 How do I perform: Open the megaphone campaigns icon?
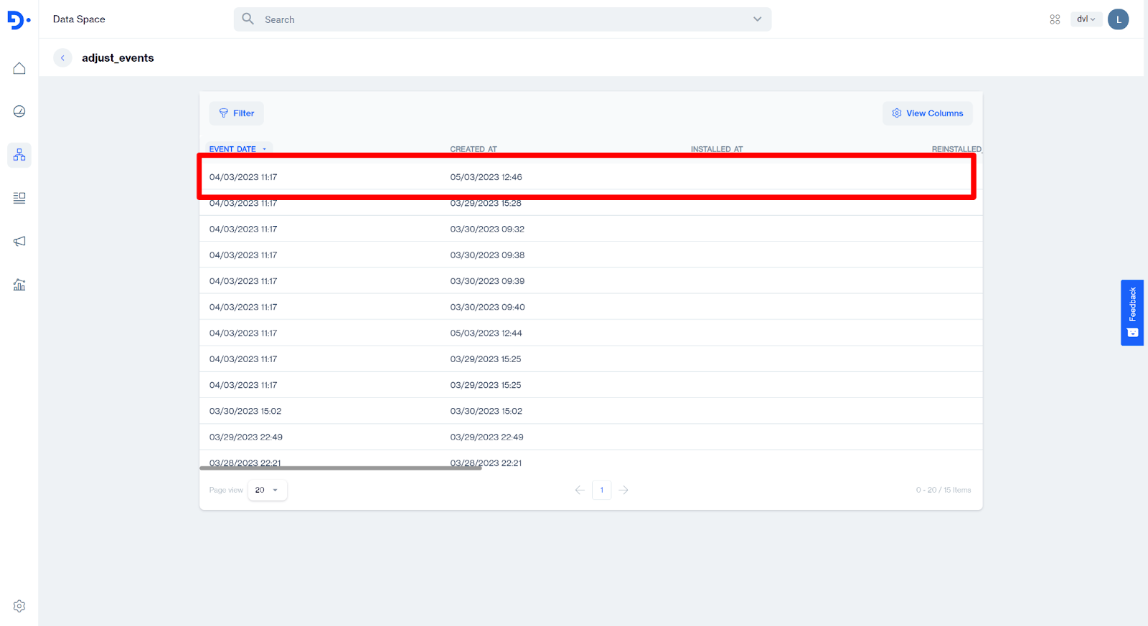19,242
